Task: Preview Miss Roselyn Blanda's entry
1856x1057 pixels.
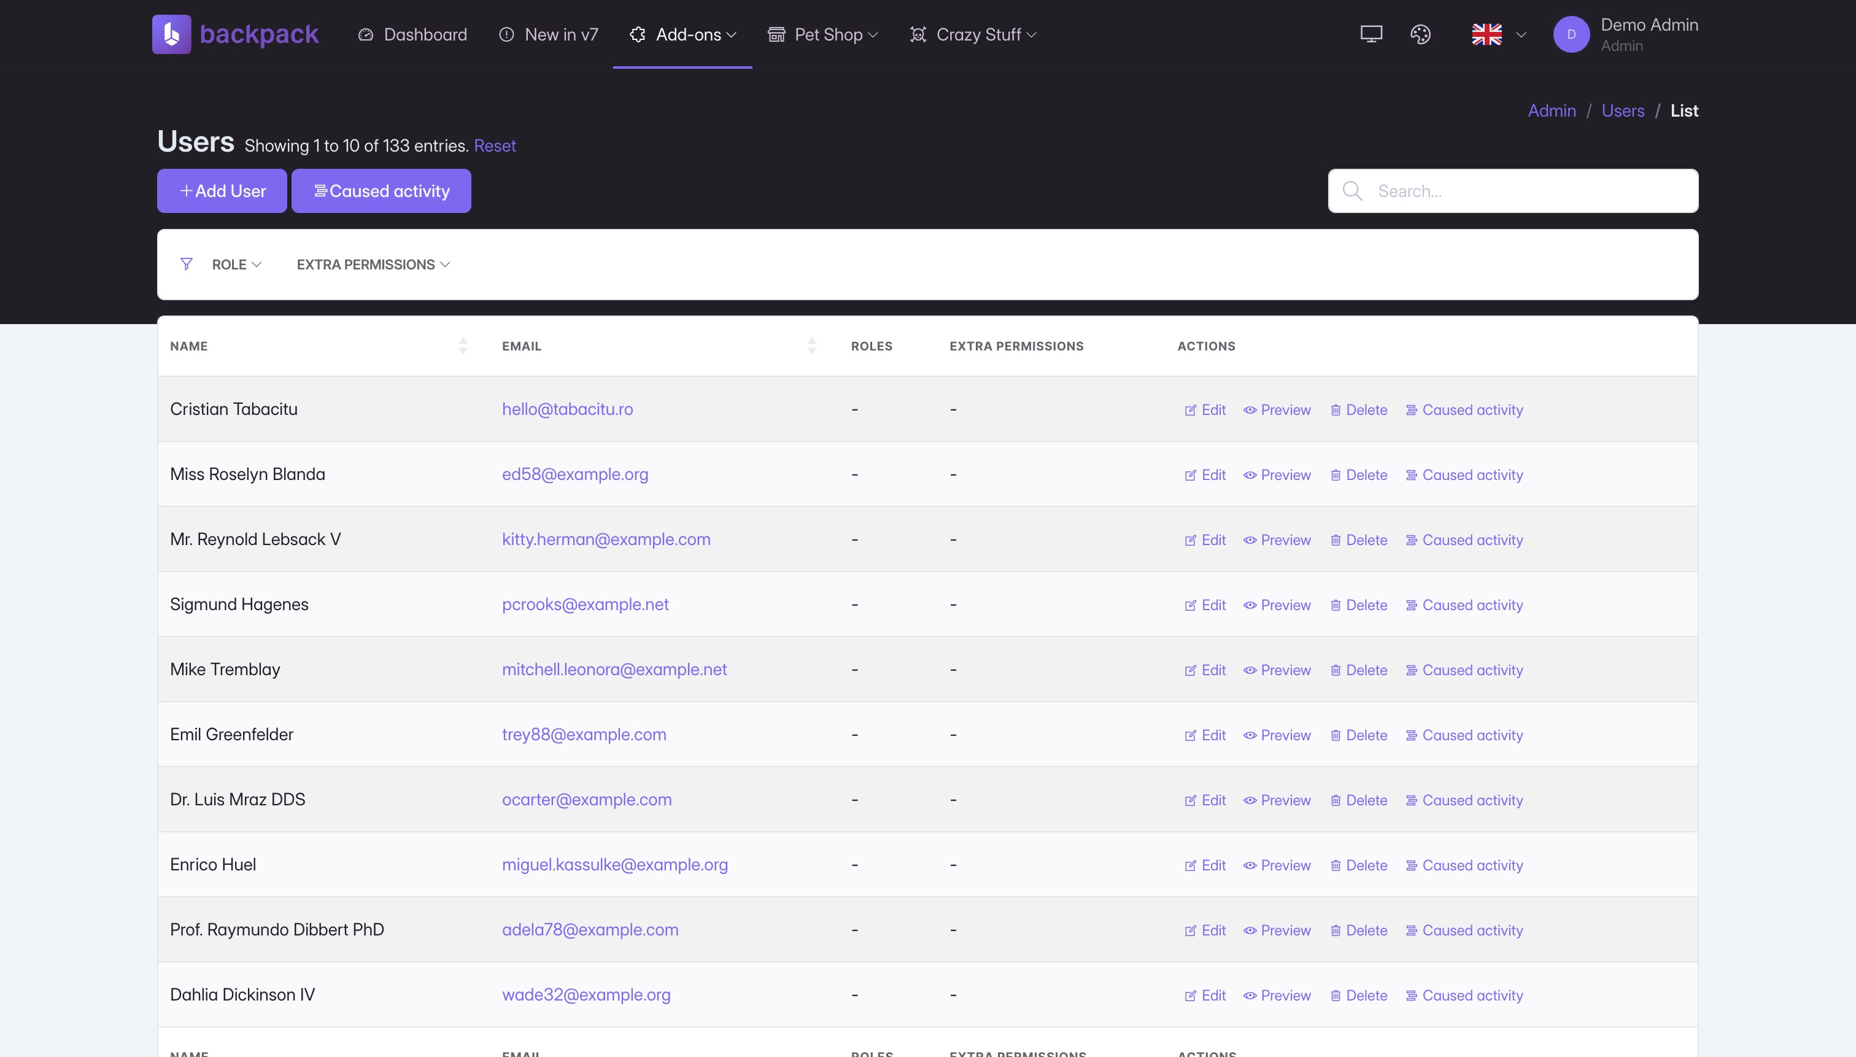Action: 1277,474
